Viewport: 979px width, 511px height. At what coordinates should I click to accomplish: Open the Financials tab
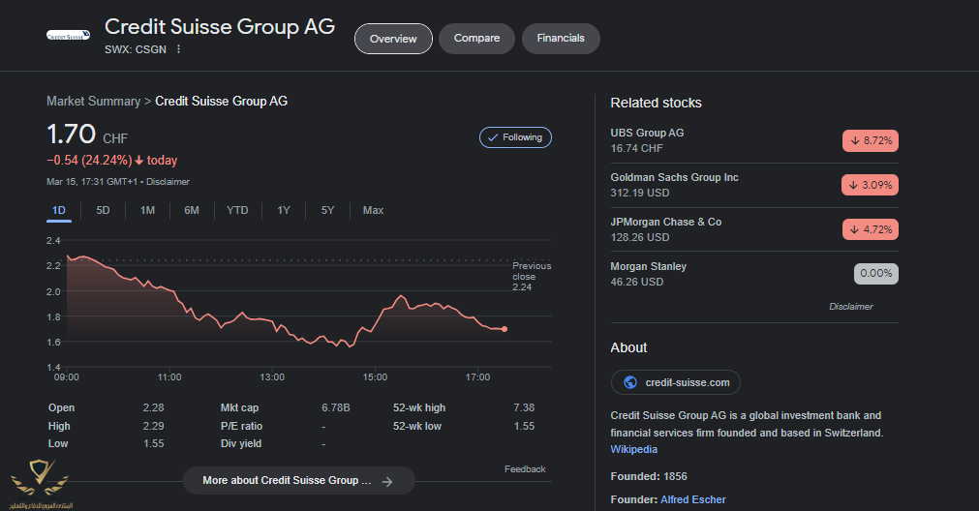click(x=561, y=38)
